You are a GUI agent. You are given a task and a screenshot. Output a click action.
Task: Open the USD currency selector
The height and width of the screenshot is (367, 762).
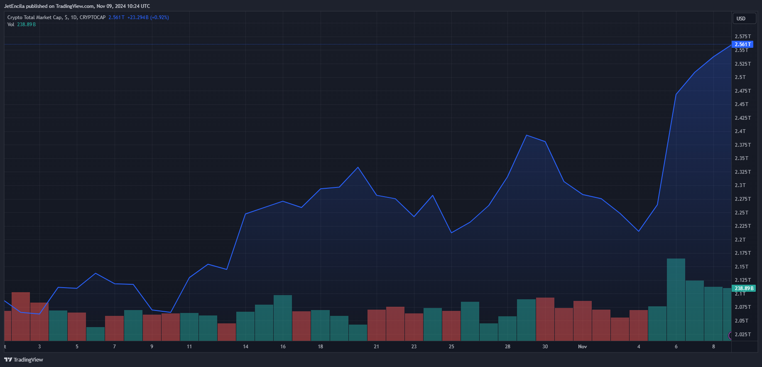pos(741,18)
